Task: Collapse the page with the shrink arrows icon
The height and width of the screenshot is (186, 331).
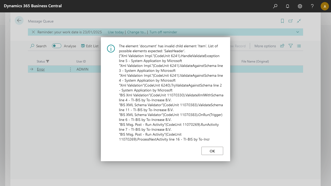Action: pyautogui.click(x=299, y=21)
